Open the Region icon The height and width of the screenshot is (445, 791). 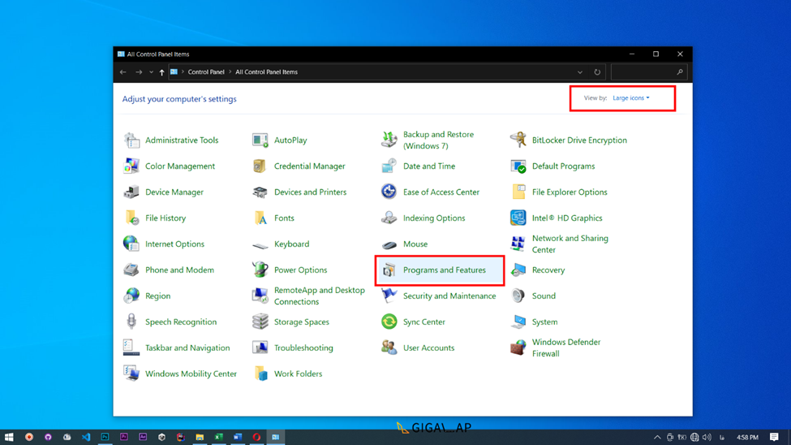131,296
